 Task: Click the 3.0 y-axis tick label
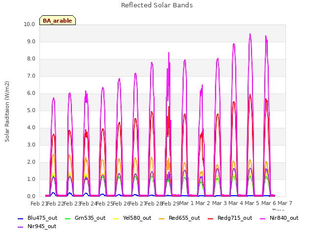pos(31,145)
